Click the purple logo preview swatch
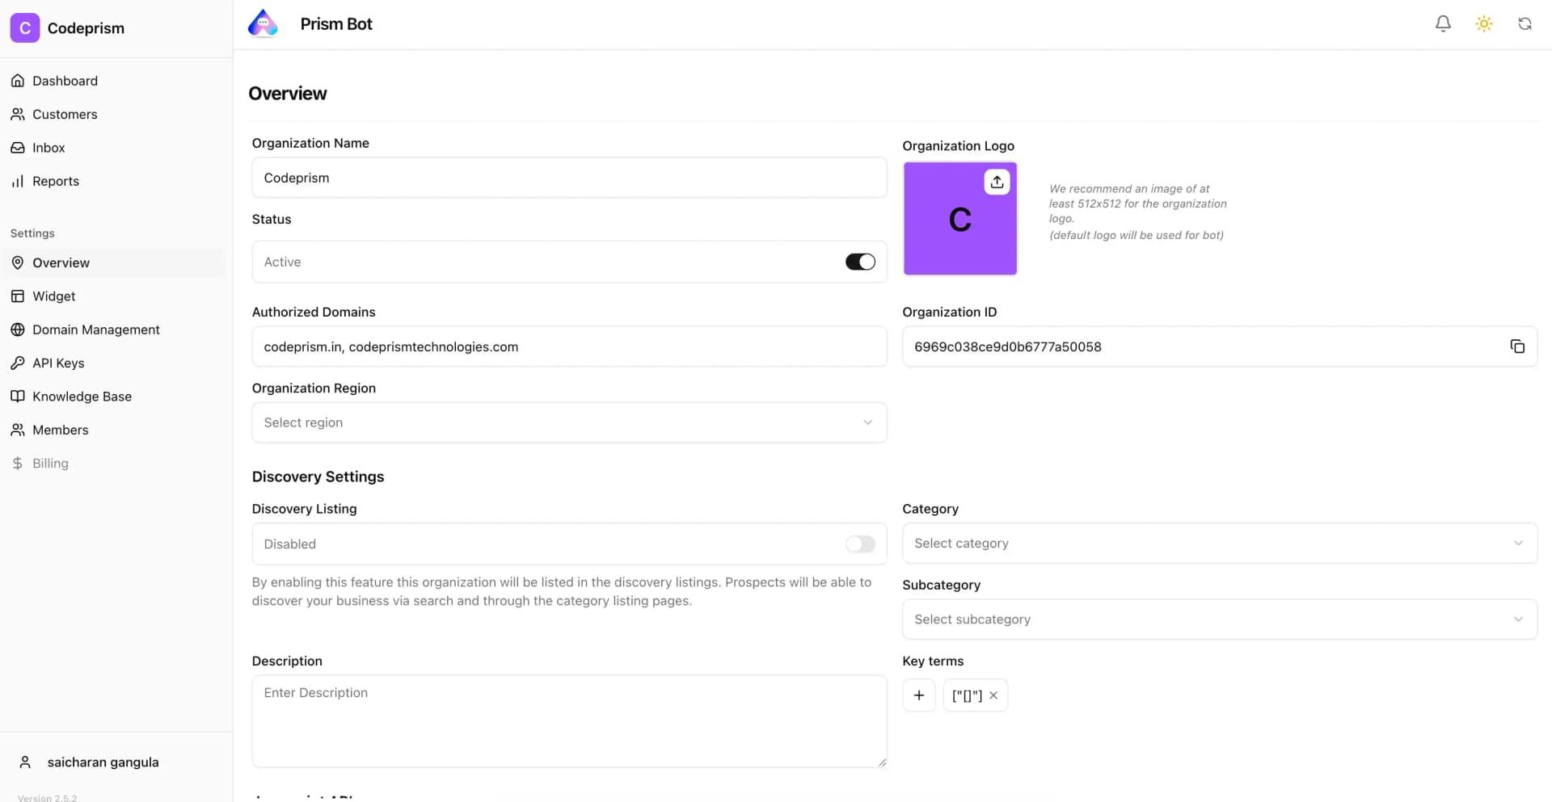This screenshot has width=1552, height=802. click(x=959, y=218)
